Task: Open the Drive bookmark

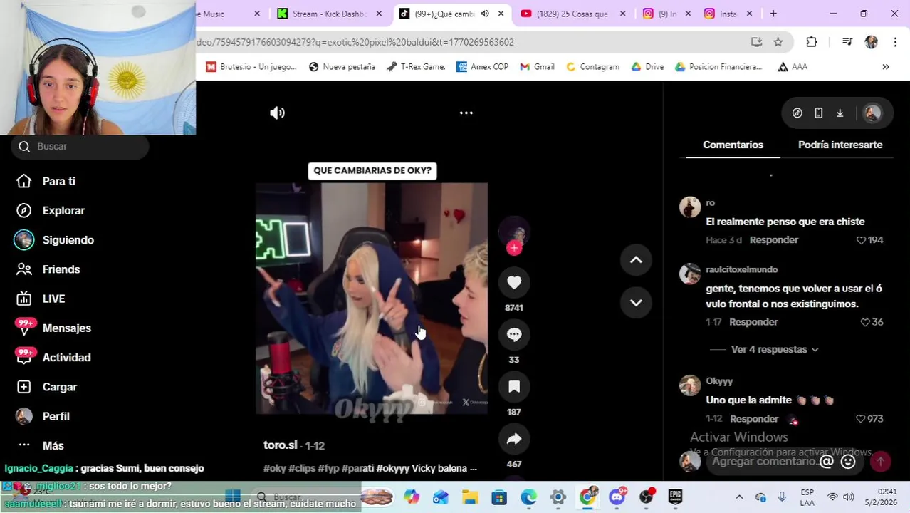Action: click(x=648, y=66)
